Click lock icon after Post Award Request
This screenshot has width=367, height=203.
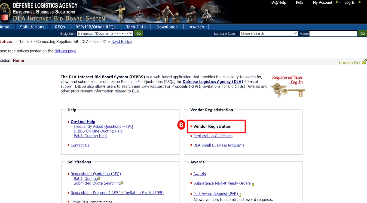[x=240, y=194]
